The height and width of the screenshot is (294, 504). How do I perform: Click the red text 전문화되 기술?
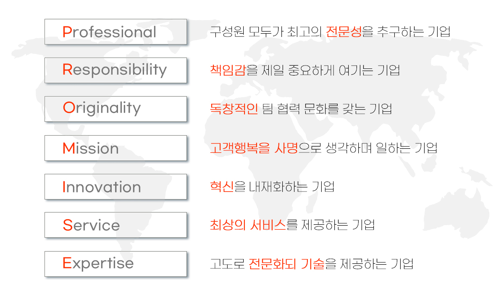286,264
